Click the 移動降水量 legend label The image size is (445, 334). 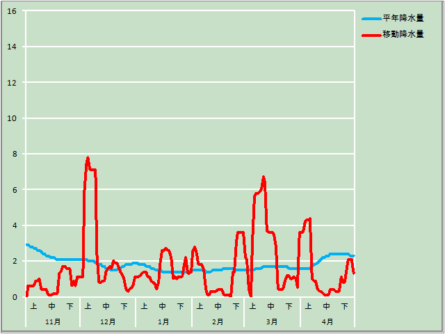pyautogui.click(x=403, y=34)
